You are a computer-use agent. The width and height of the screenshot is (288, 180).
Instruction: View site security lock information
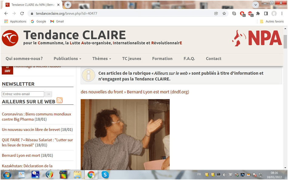click(32, 14)
